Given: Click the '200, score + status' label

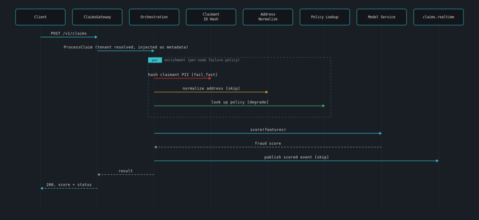Looking at the screenshot, I should (69, 185).
